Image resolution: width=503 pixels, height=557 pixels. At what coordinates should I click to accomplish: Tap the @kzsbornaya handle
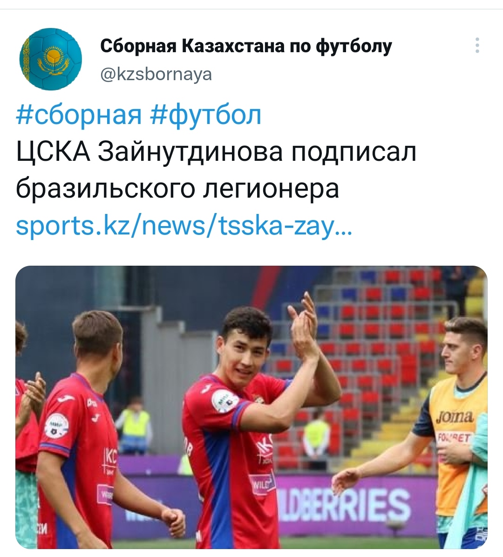tap(156, 75)
